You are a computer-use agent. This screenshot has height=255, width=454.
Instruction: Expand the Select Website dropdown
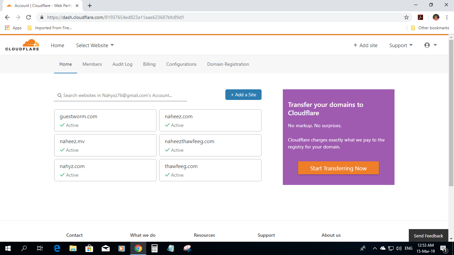(x=95, y=45)
